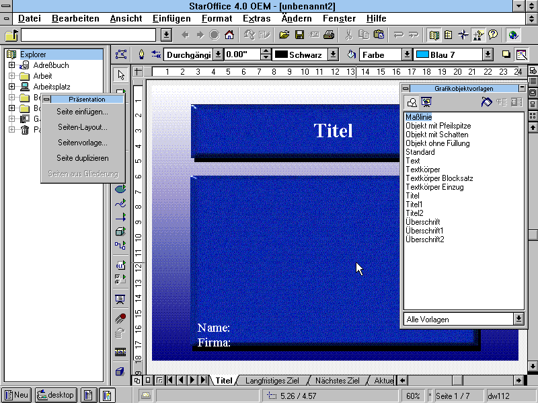Click the Paste clipboard icon

click(x=379, y=35)
